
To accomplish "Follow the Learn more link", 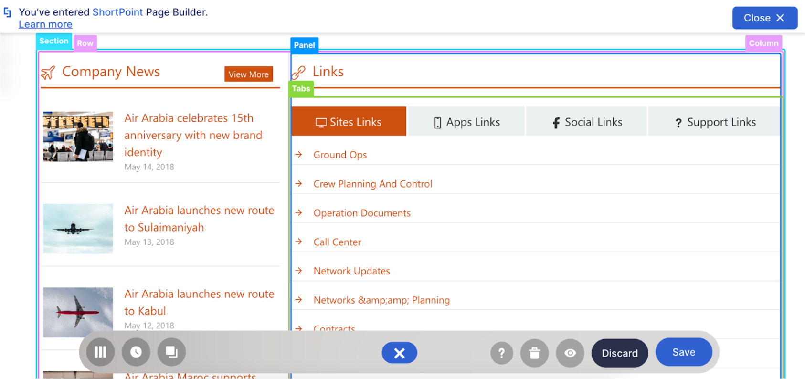I will [45, 24].
